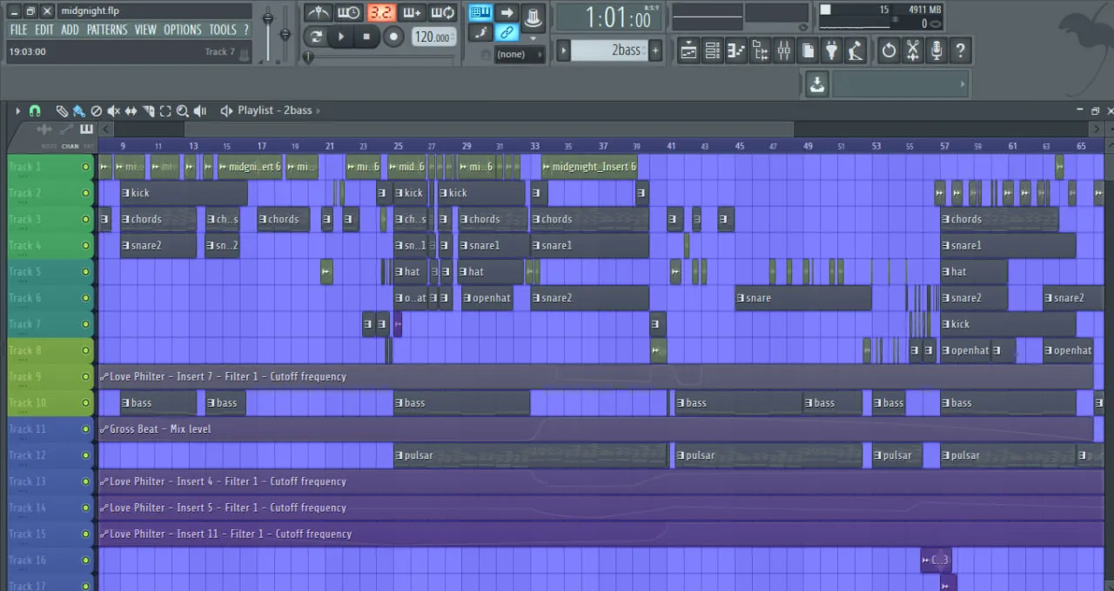Image resolution: width=1114 pixels, height=591 pixels.
Task: Open menu of Love Philter Insert 7 clip
Action: 104,376
